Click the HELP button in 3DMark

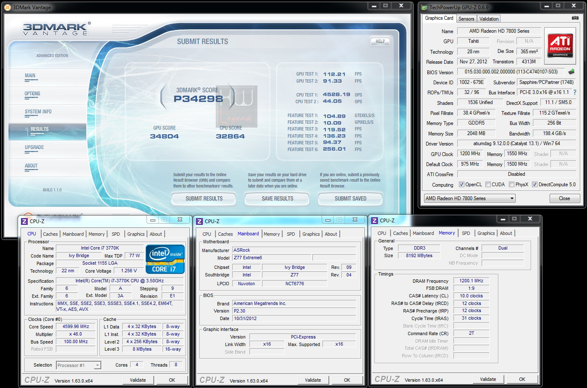[x=380, y=41]
